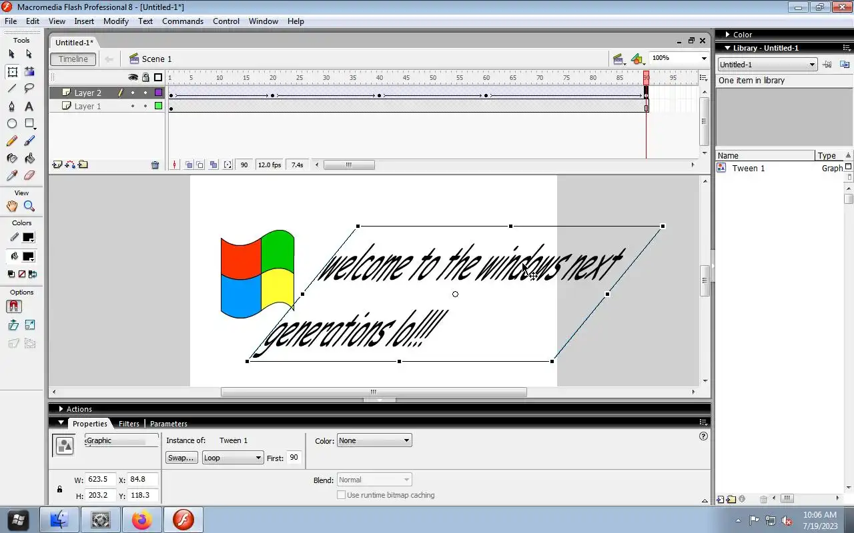Click the Scale option icon
The width and height of the screenshot is (854, 533).
(x=30, y=325)
